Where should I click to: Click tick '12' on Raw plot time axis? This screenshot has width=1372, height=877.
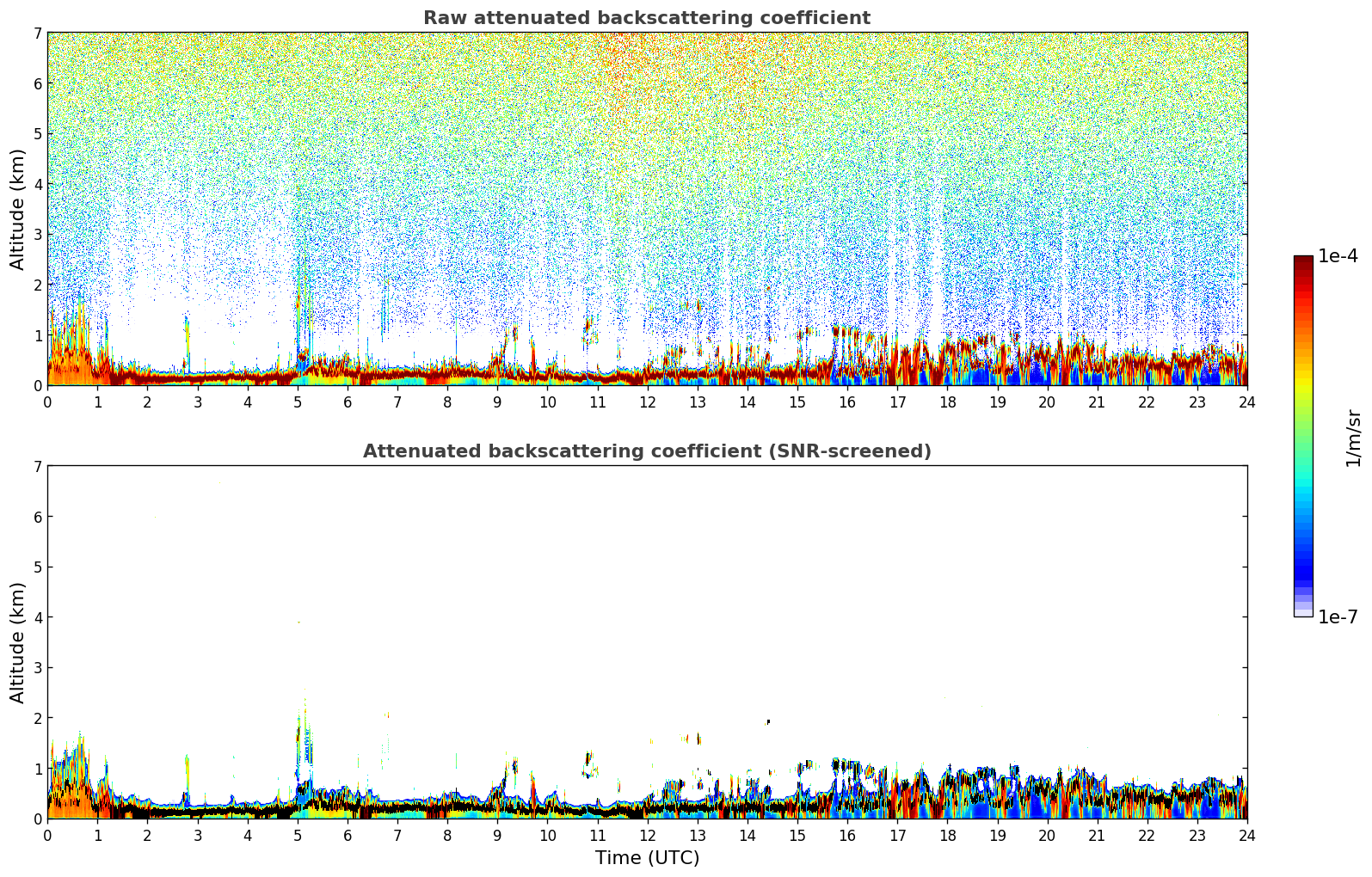tap(647, 402)
